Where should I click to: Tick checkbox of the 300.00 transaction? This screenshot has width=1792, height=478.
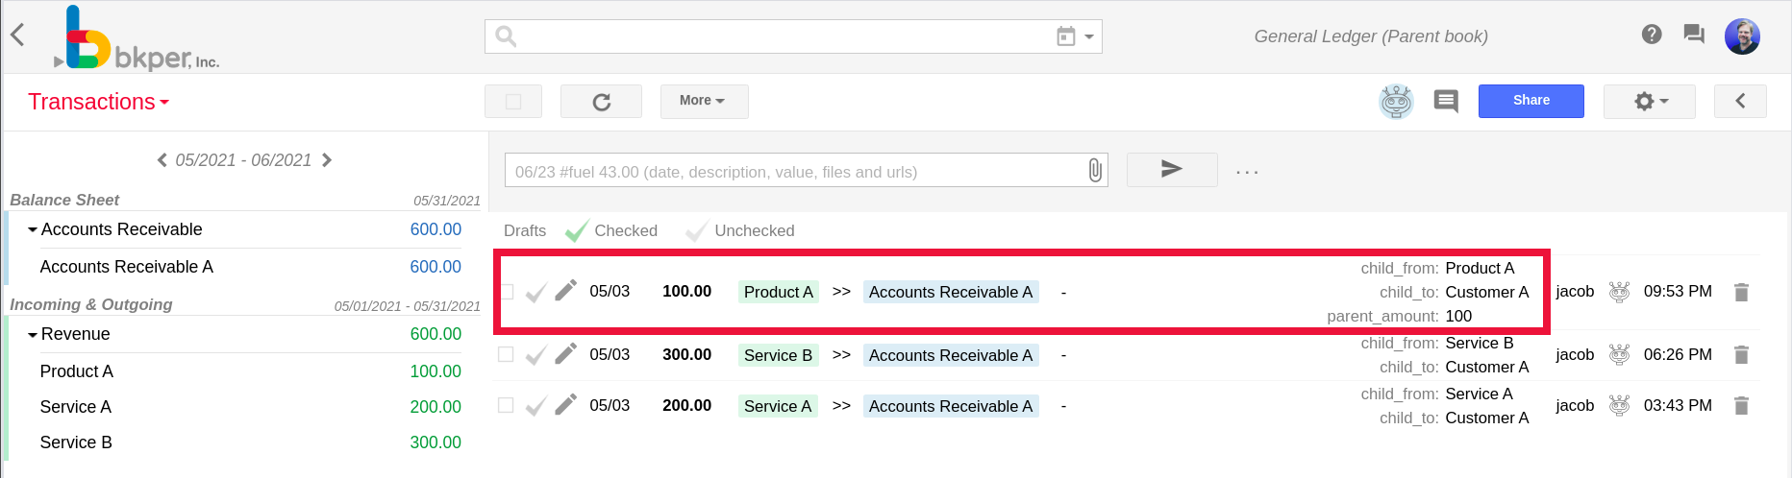(506, 354)
